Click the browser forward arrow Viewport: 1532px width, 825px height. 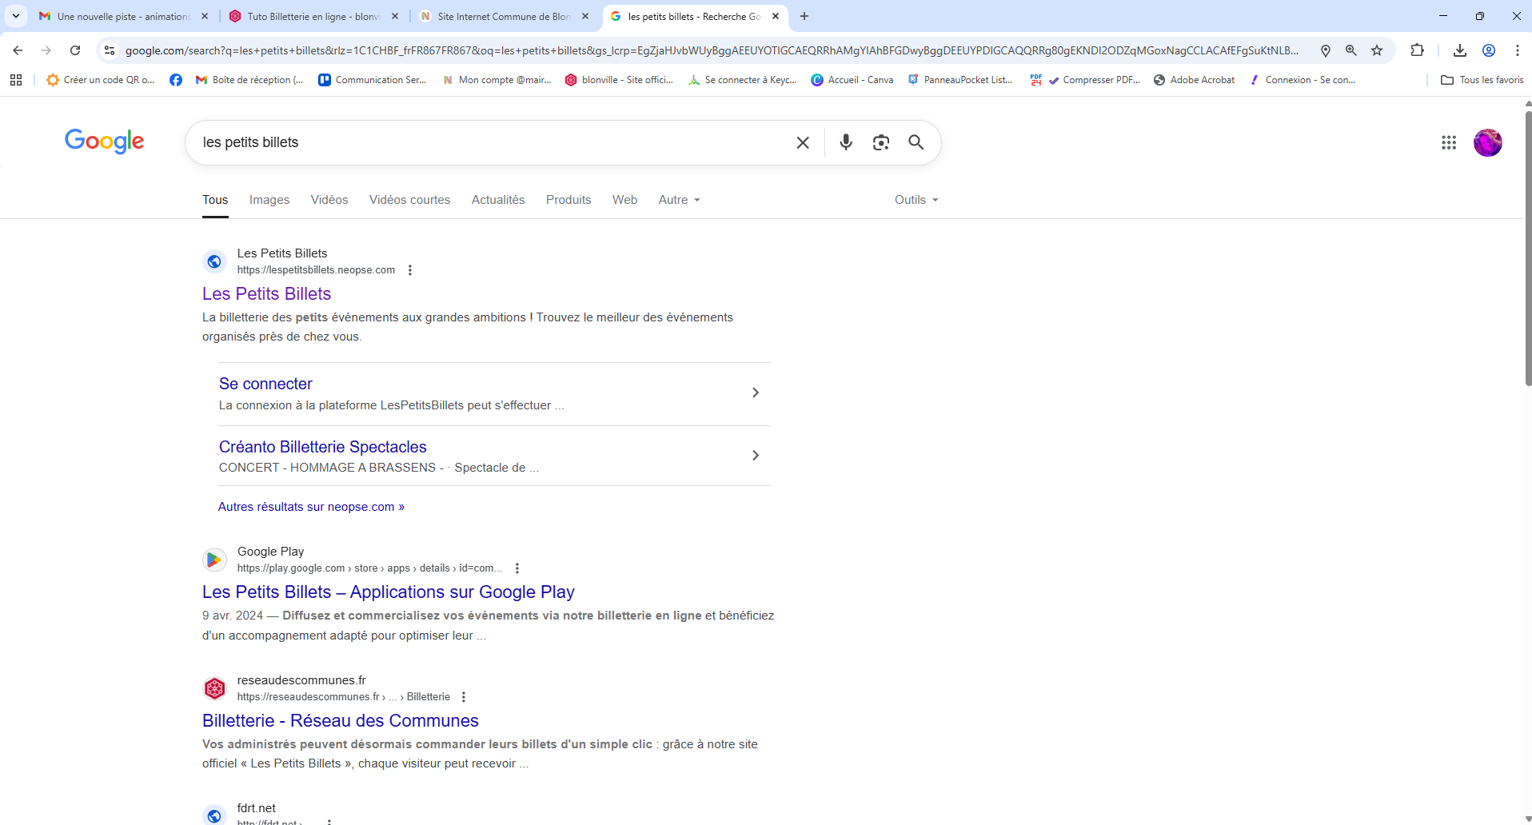(46, 50)
